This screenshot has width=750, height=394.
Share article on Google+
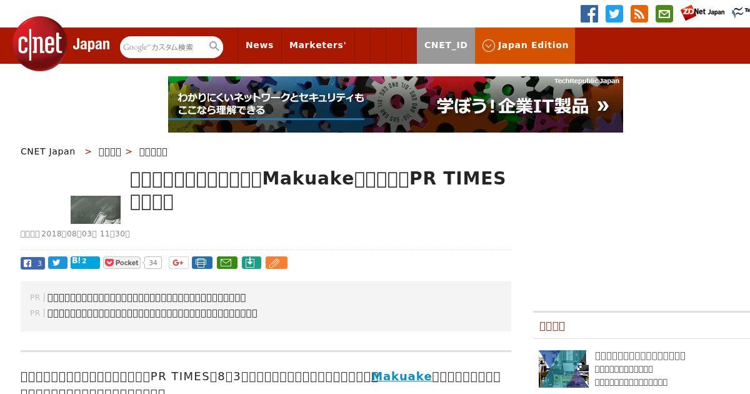(179, 263)
